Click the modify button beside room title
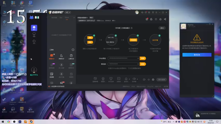This screenshot has width=221, height=124. click(x=91, y=18)
